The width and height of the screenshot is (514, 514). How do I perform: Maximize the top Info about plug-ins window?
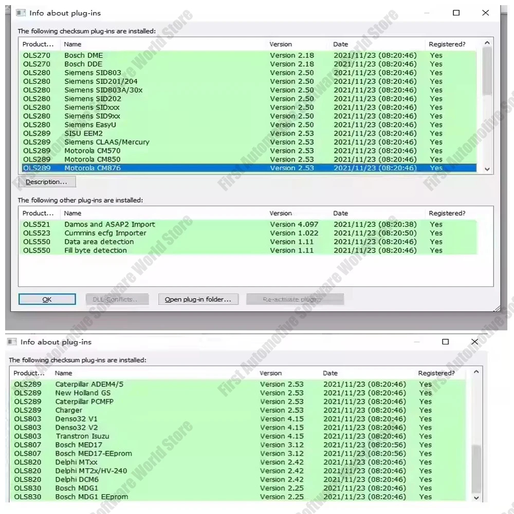point(456,13)
